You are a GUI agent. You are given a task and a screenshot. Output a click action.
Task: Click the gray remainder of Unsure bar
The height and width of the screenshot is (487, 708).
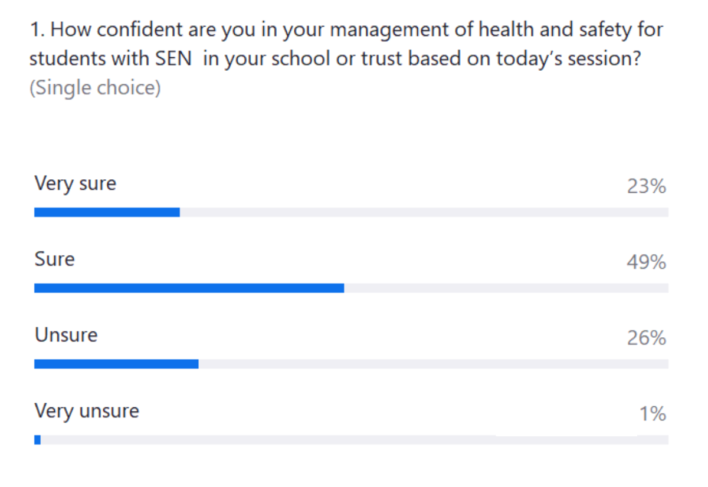pyautogui.click(x=433, y=364)
